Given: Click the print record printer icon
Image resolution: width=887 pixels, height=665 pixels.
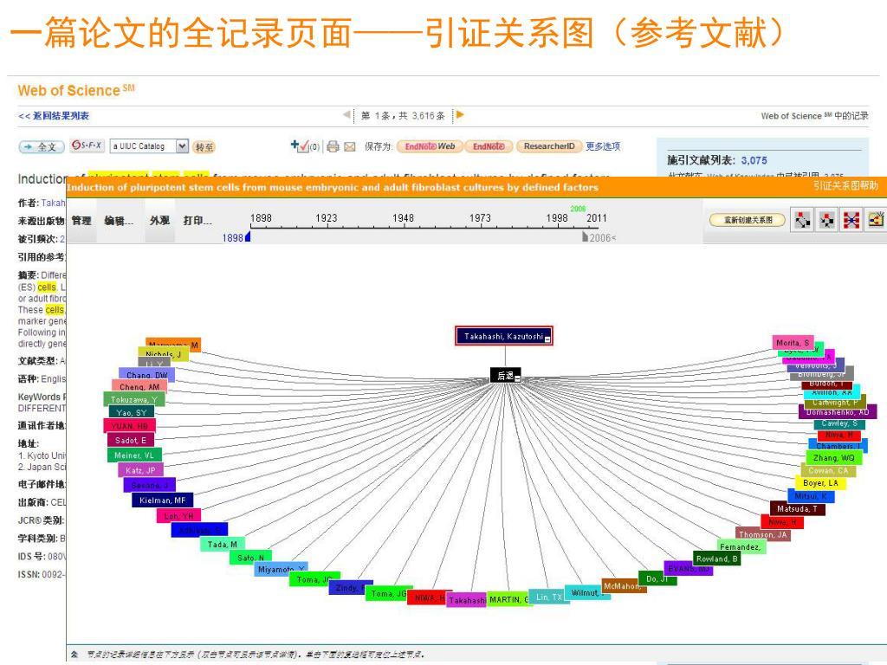Looking at the screenshot, I should (x=333, y=146).
